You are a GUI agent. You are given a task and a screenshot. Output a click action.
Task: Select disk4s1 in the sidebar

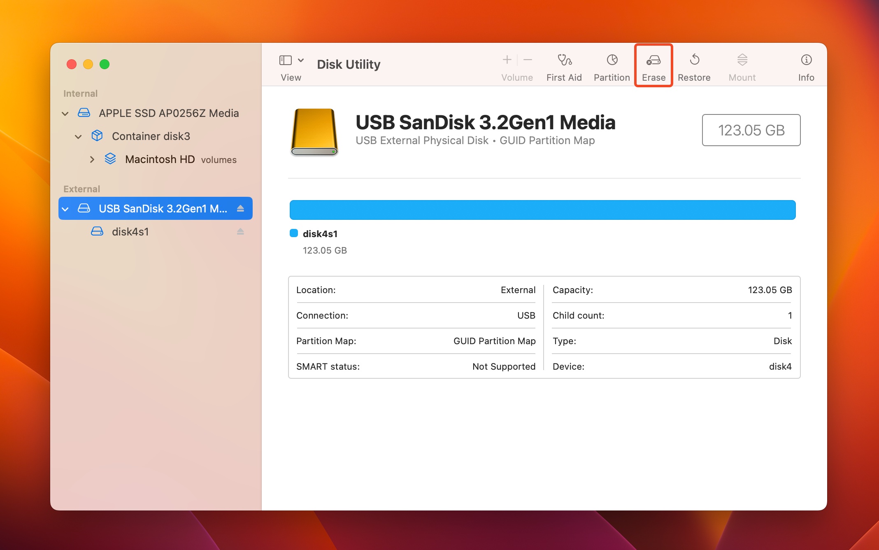(129, 231)
